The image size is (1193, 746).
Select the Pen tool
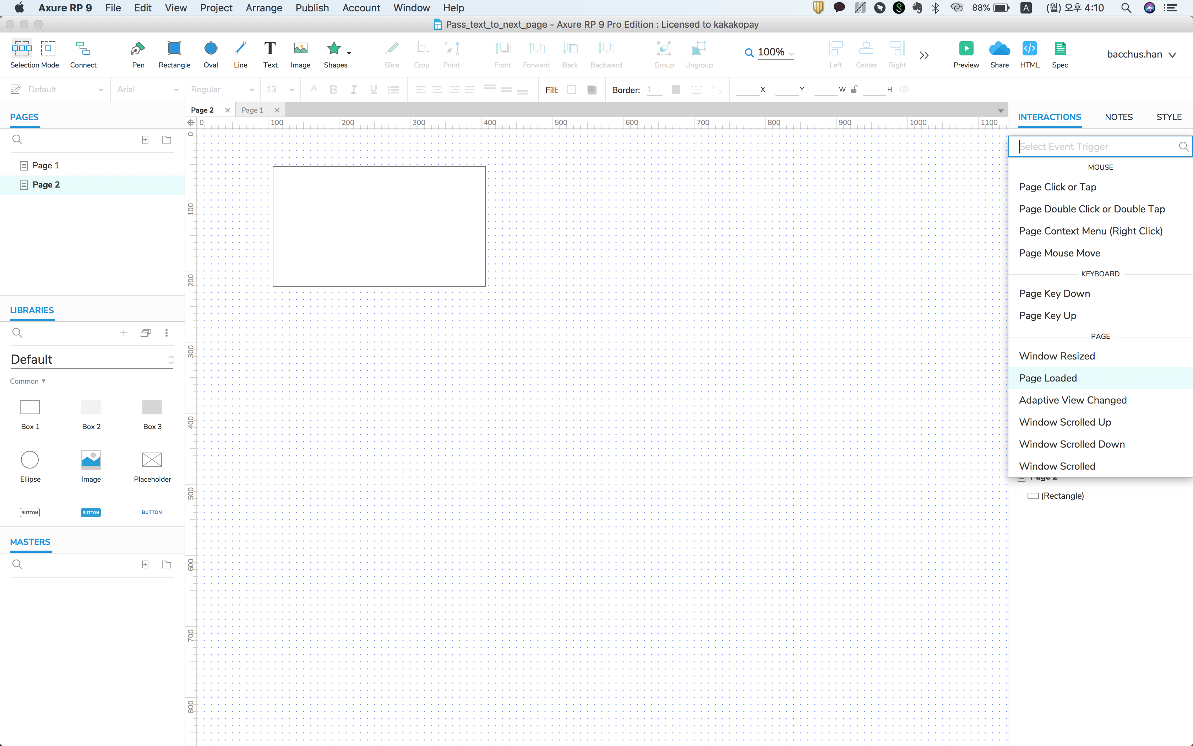[x=137, y=49]
